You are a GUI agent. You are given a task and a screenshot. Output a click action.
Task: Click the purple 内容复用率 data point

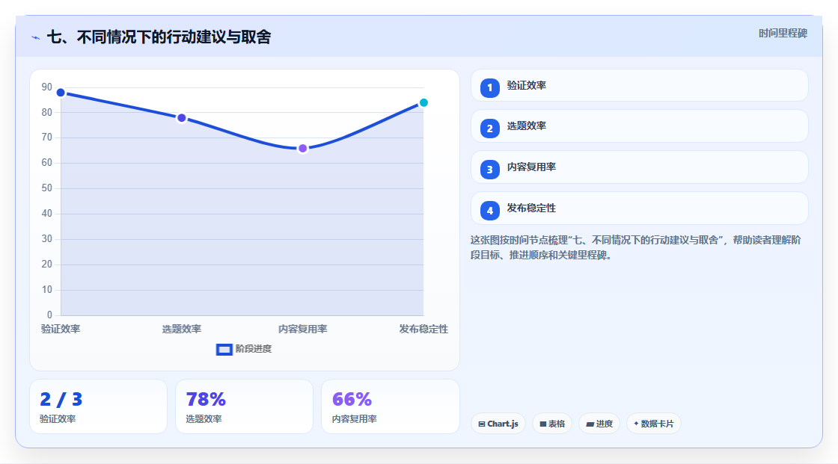(x=302, y=149)
